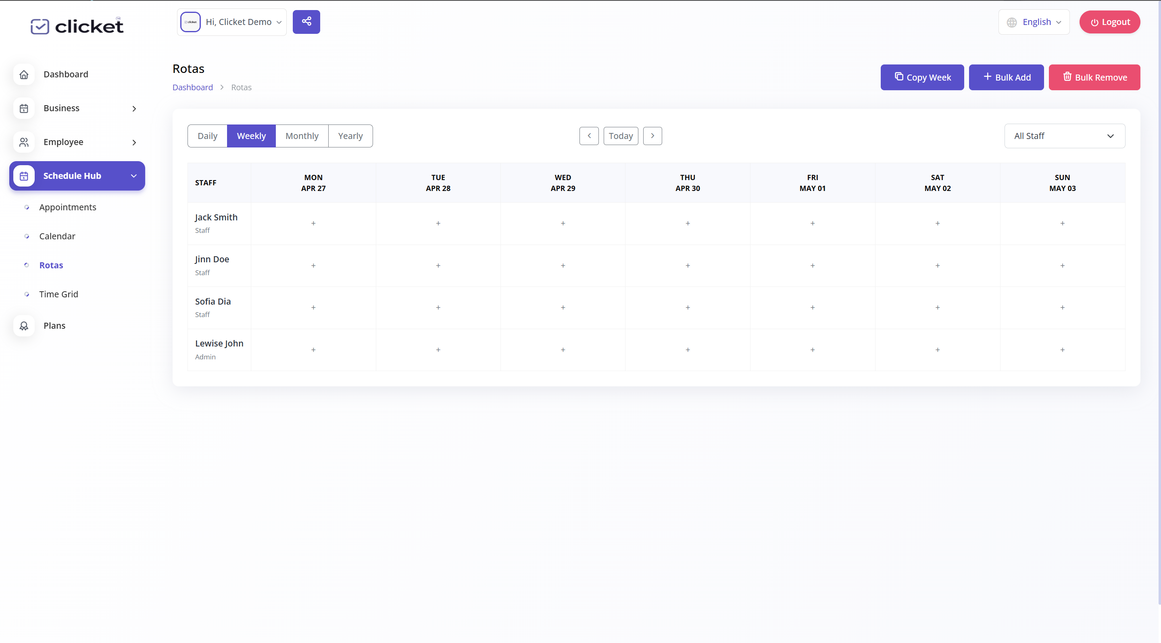This screenshot has width=1161, height=643.
Task: Open the All Staff filter dropdown
Action: 1065,136
